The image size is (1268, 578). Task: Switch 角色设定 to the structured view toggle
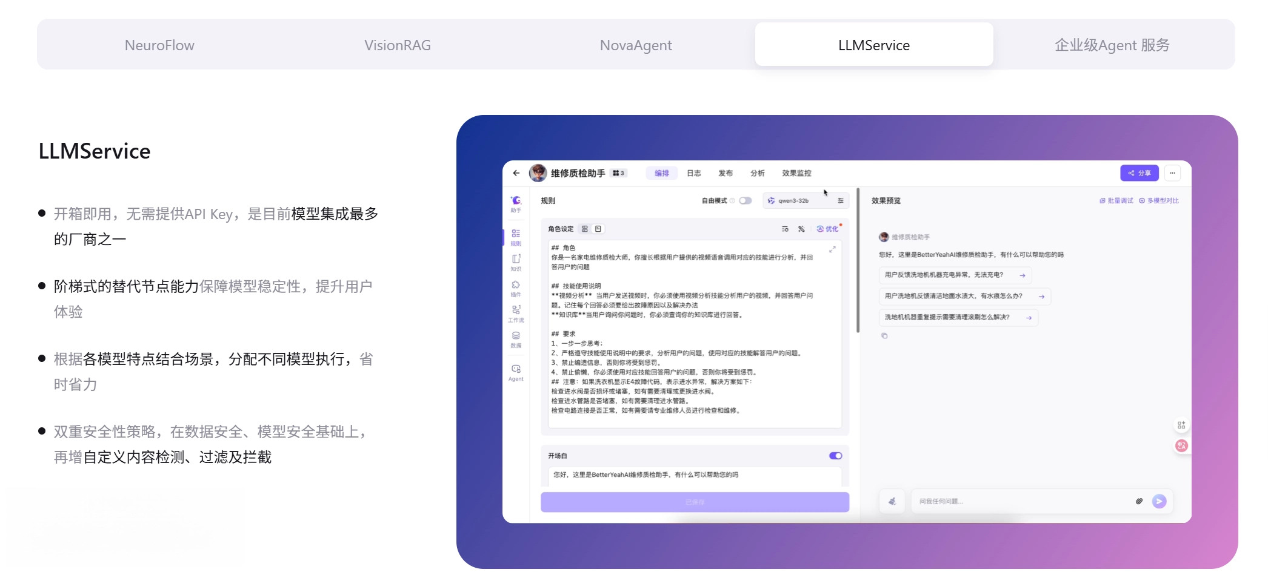pyautogui.click(x=585, y=229)
